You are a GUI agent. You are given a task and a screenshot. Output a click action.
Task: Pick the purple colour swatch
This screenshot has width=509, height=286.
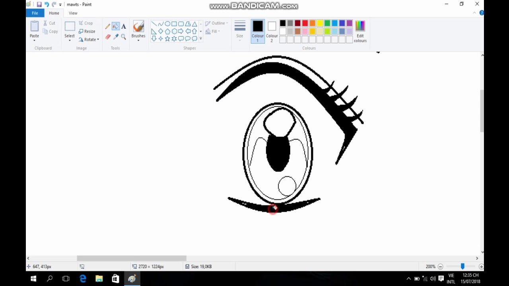350,23
